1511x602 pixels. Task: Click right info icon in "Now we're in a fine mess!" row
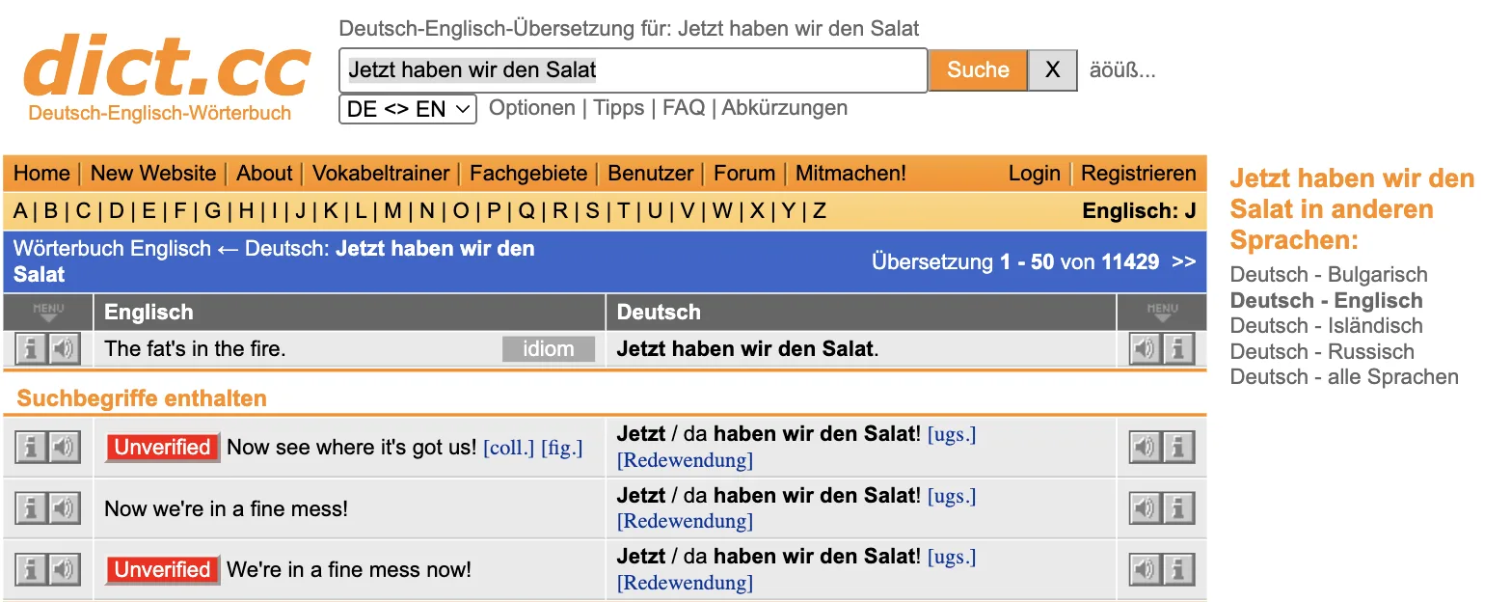point(1178,508)
